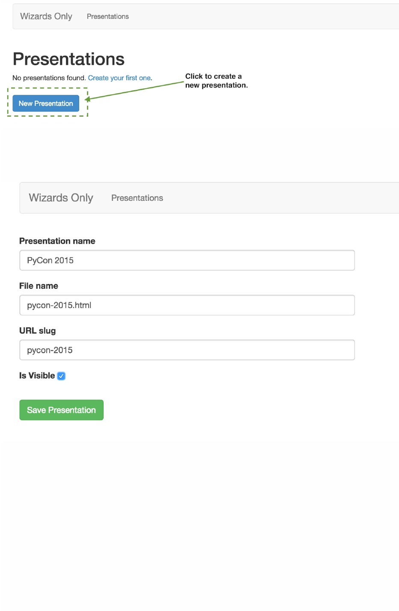Viewport: 399px width, 611px height.
Task: Click Wizards Only brand in the upper navbar
Action: point(46,16)
